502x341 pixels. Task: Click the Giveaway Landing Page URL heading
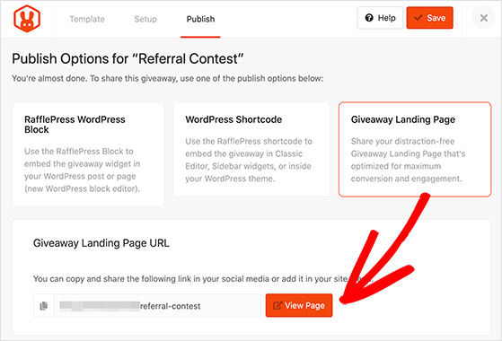coord(101,243)
